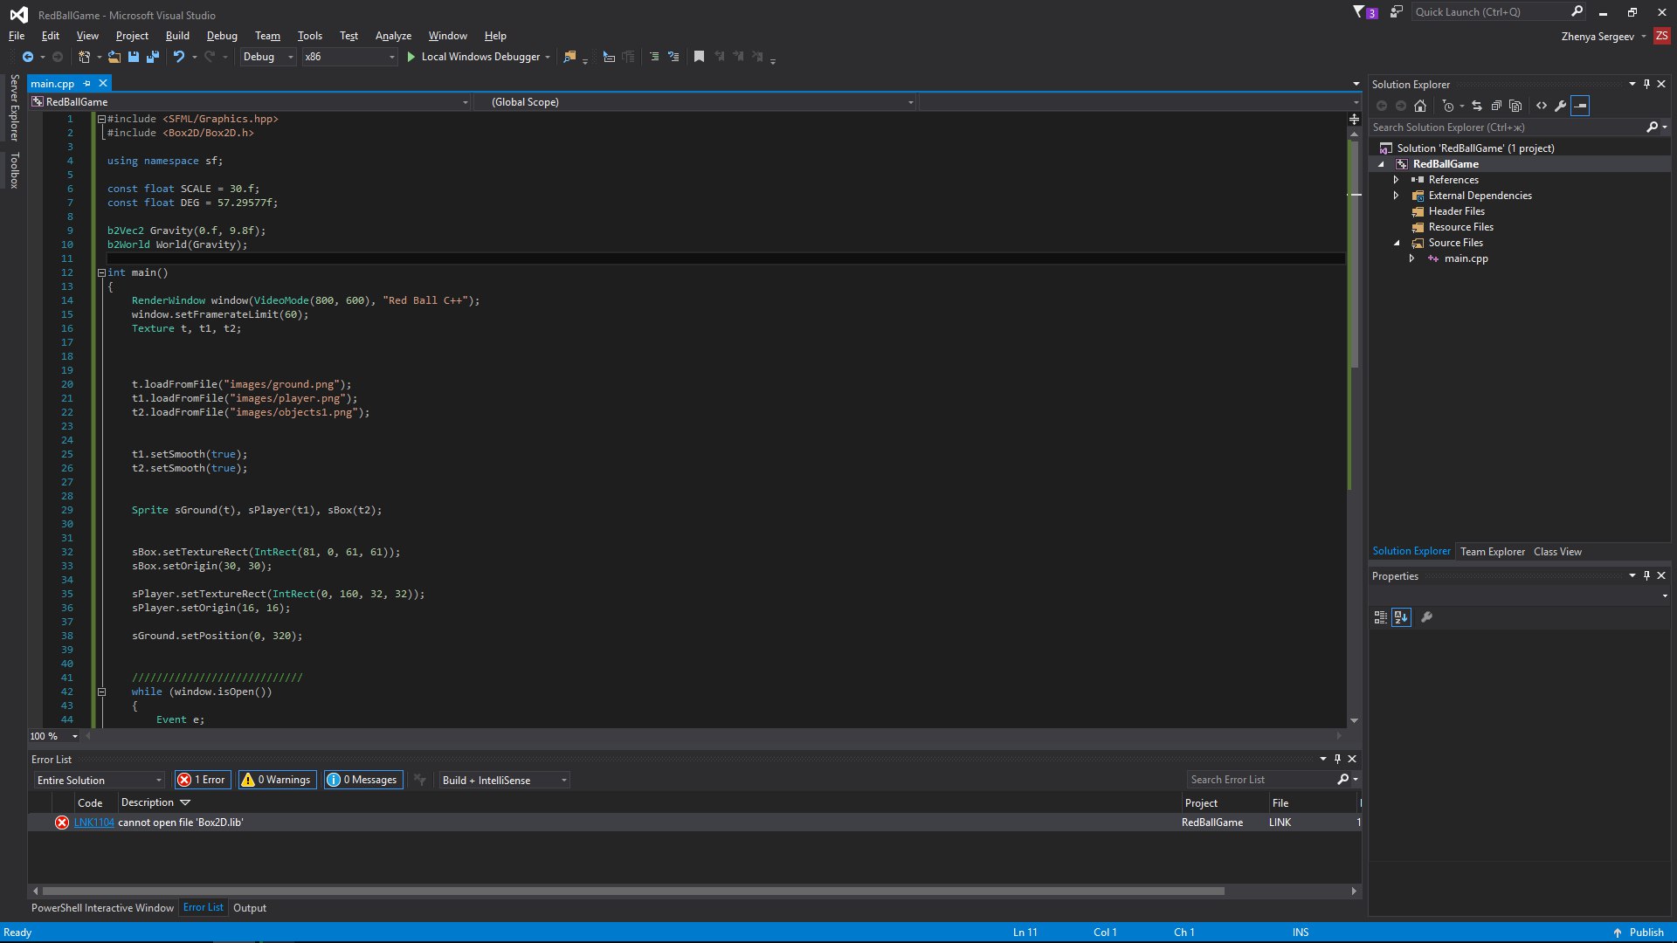Open the Debug menu
The height and width of the screenshot is (943, 1677).
(x=221, y=35)
